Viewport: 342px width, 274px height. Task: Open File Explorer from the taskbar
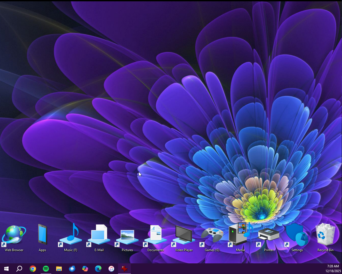(x=59, y=269)
